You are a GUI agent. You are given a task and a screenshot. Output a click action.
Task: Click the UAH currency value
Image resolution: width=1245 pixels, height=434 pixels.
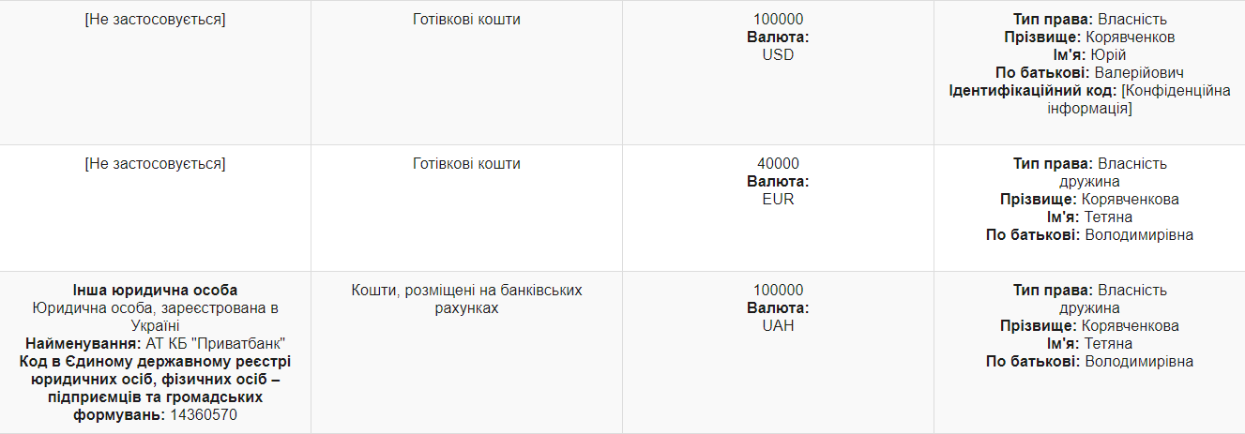[x=778, y=326]
